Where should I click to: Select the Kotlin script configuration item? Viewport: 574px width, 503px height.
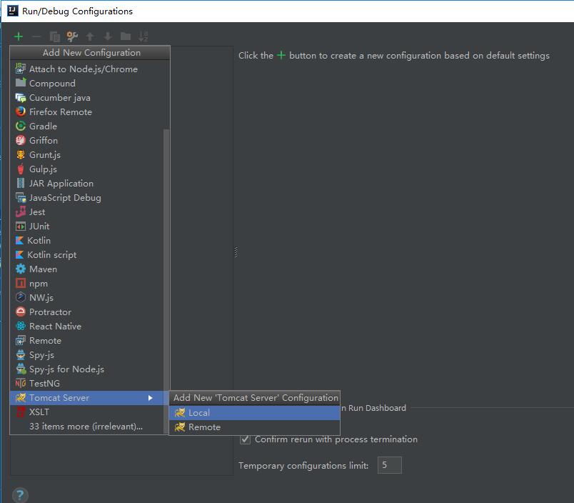coord(51,255)
